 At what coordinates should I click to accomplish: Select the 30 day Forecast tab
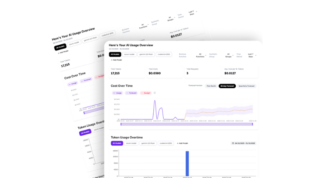[x=227, y=86]
